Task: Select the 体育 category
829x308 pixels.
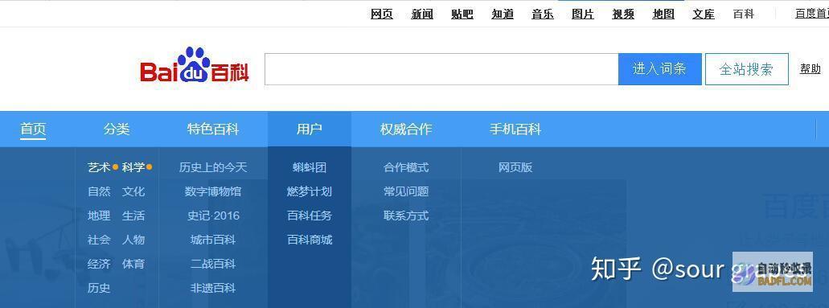Action: (133, 264)
